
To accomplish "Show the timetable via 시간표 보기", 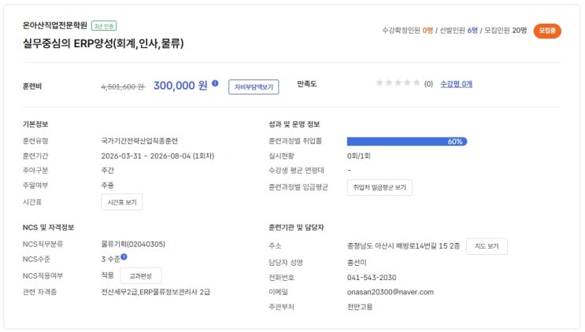I will [x=121, y=202].
